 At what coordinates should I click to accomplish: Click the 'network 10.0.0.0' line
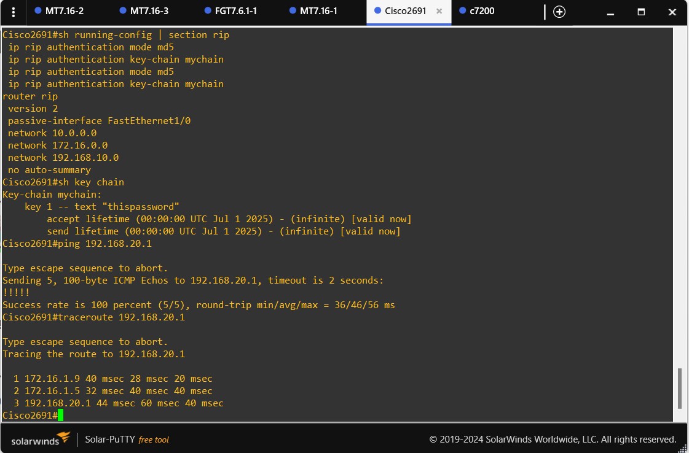[x=52, y=133]
